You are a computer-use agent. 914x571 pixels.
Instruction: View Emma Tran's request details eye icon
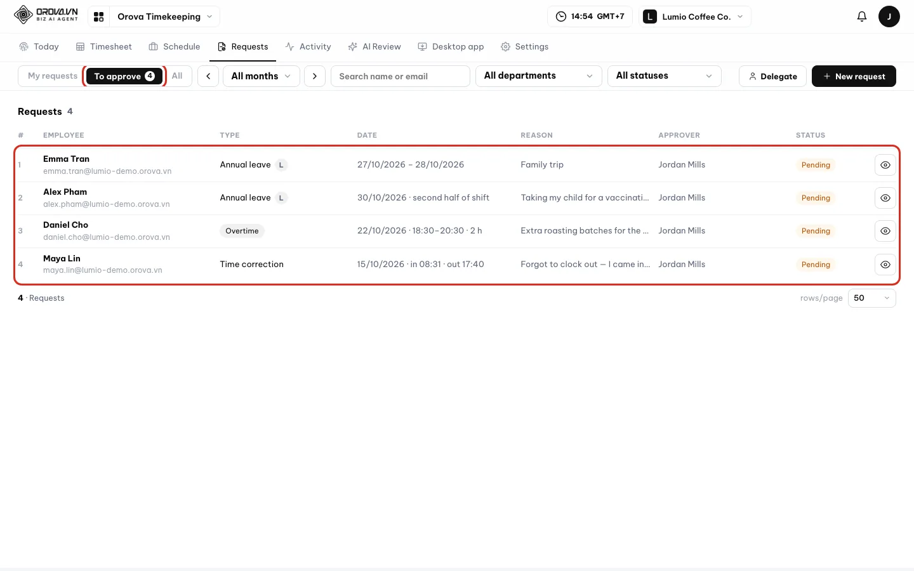click(x=885, y=165)
